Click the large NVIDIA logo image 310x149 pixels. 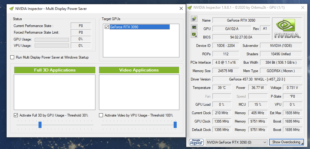click(287, 29)
